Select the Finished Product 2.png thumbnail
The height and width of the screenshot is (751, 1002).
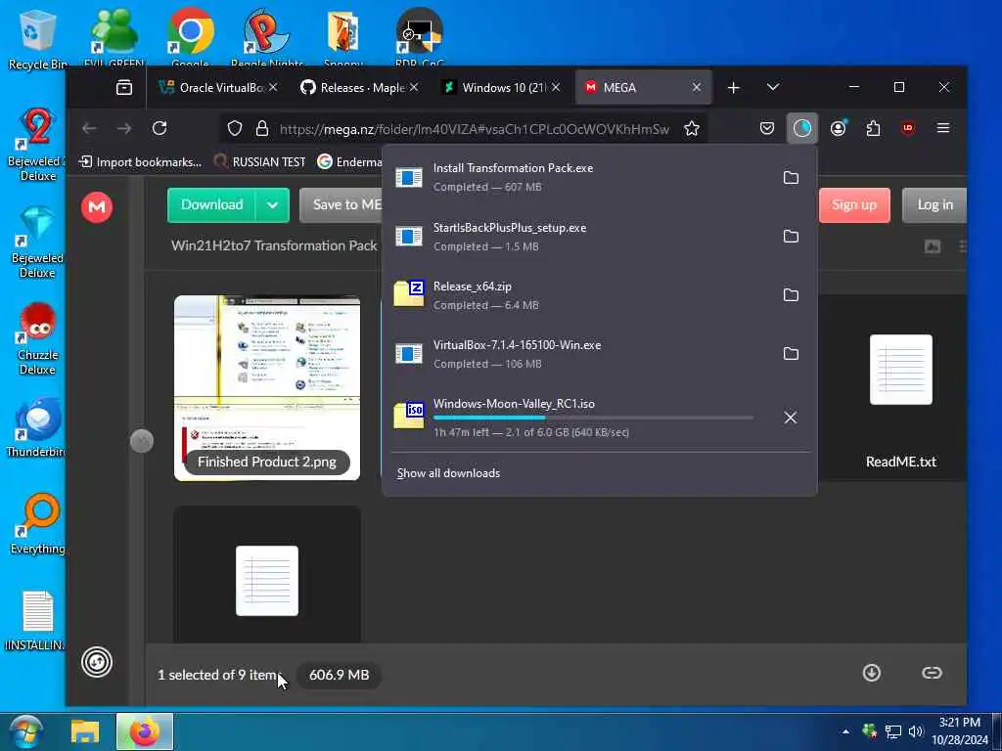(267, 387)
